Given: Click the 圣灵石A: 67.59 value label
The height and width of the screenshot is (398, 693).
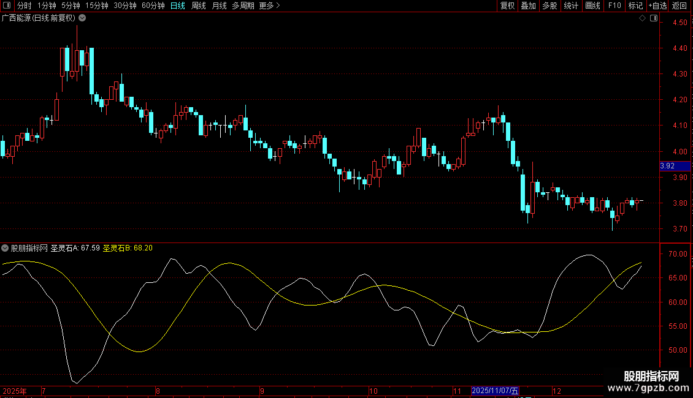Looking at the screenshot, I should coord(75,248).
